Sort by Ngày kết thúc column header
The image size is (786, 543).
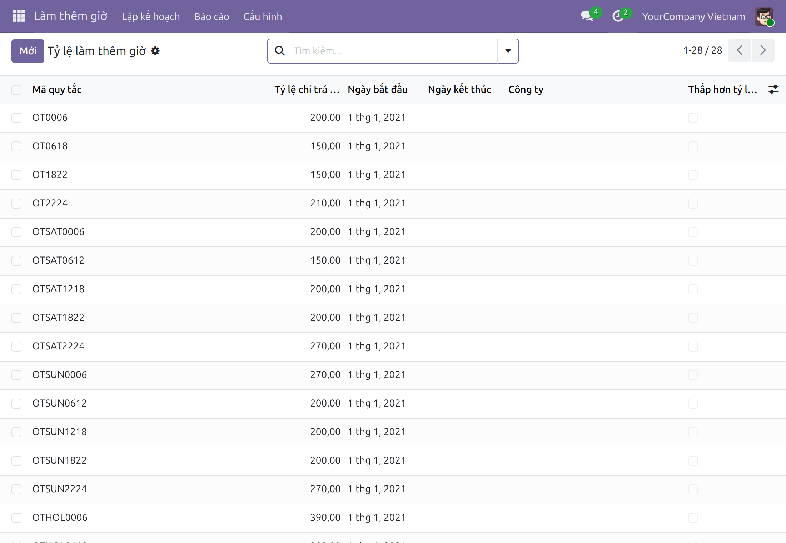pyautogui.click(x=459, y=89)
